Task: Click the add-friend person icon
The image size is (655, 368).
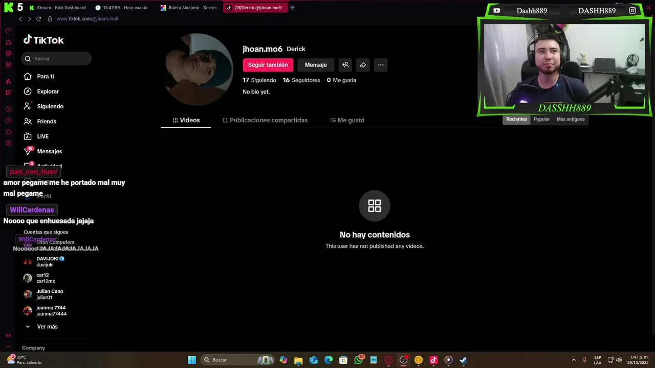Action: (x=345, y=65)
